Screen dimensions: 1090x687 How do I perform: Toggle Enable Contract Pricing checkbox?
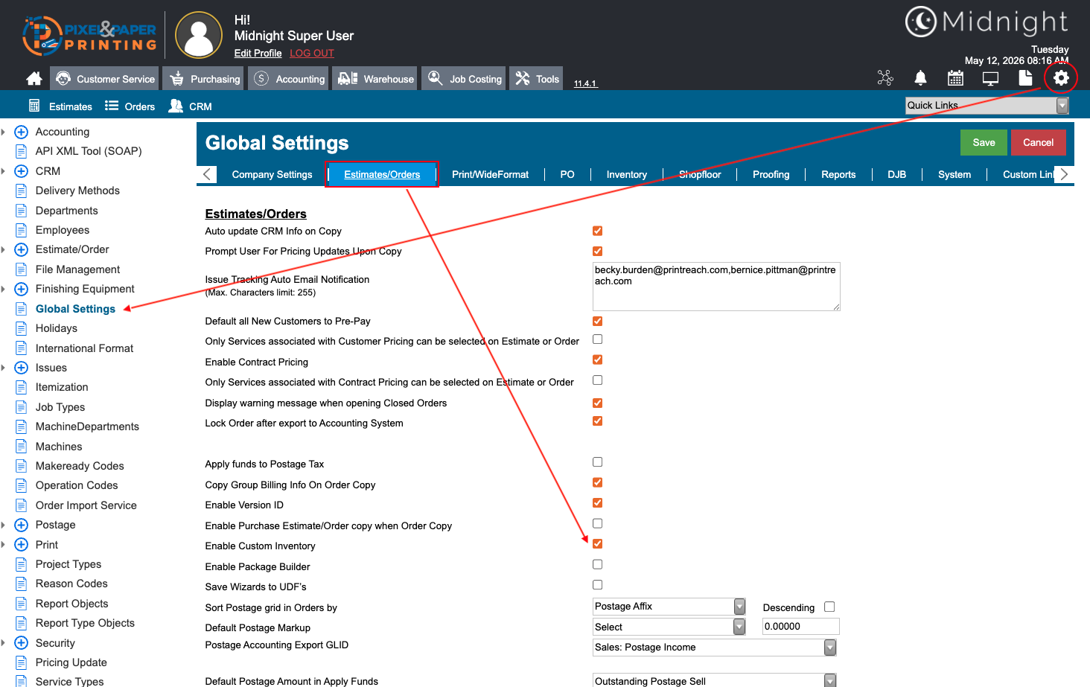[597, 360]
